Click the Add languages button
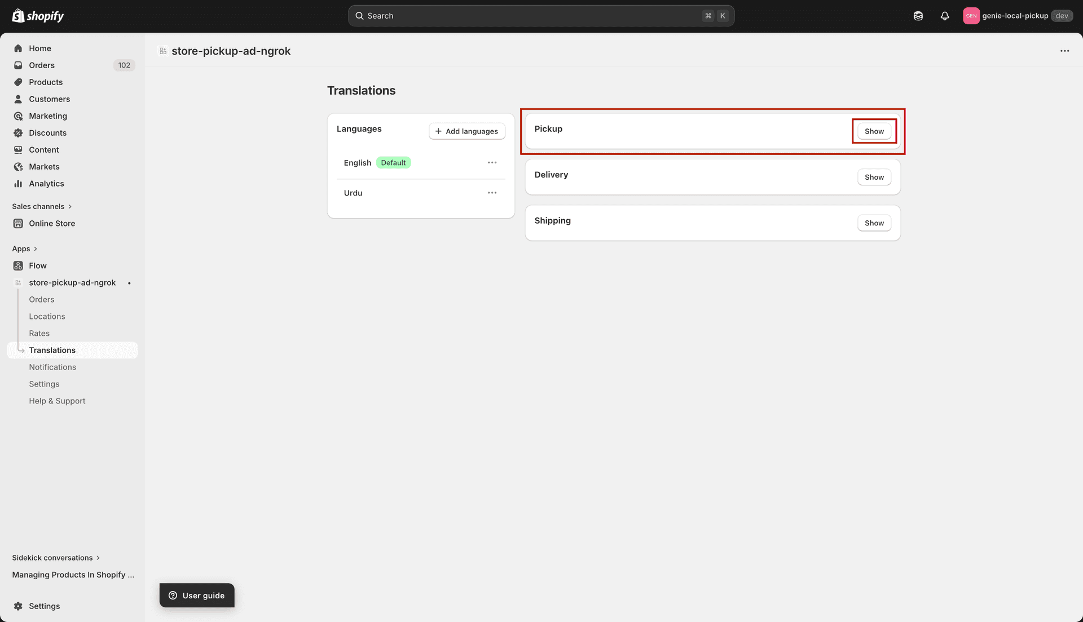 466,131
